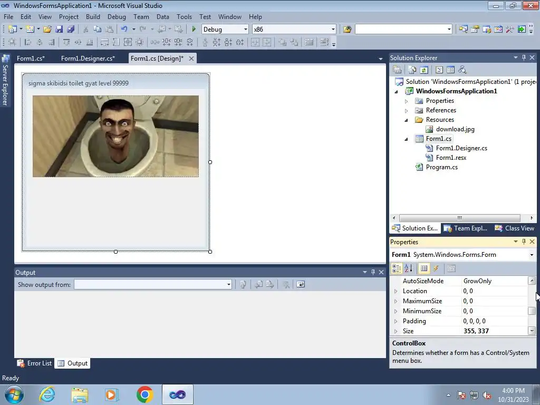Click the Toggle Word Wrap output icon

tap(301, 284)
